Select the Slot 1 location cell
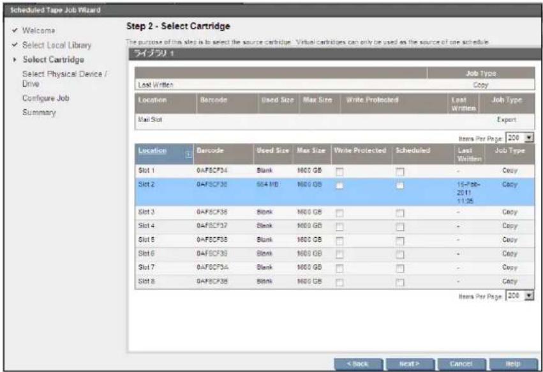Screen dimensions: 543x372 coord(147,171)
